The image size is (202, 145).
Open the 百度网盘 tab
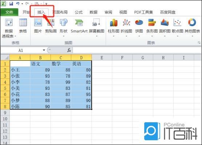pos(167,12)
